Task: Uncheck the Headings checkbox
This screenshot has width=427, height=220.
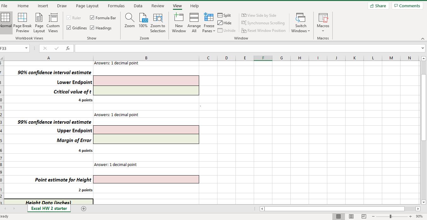Action: pyautogui.click(x=92, y=28)
